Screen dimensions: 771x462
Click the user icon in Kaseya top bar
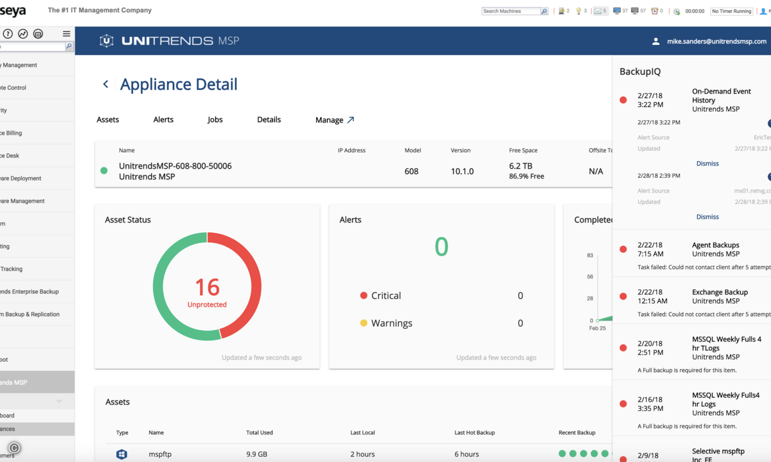(x=763, y=11)
